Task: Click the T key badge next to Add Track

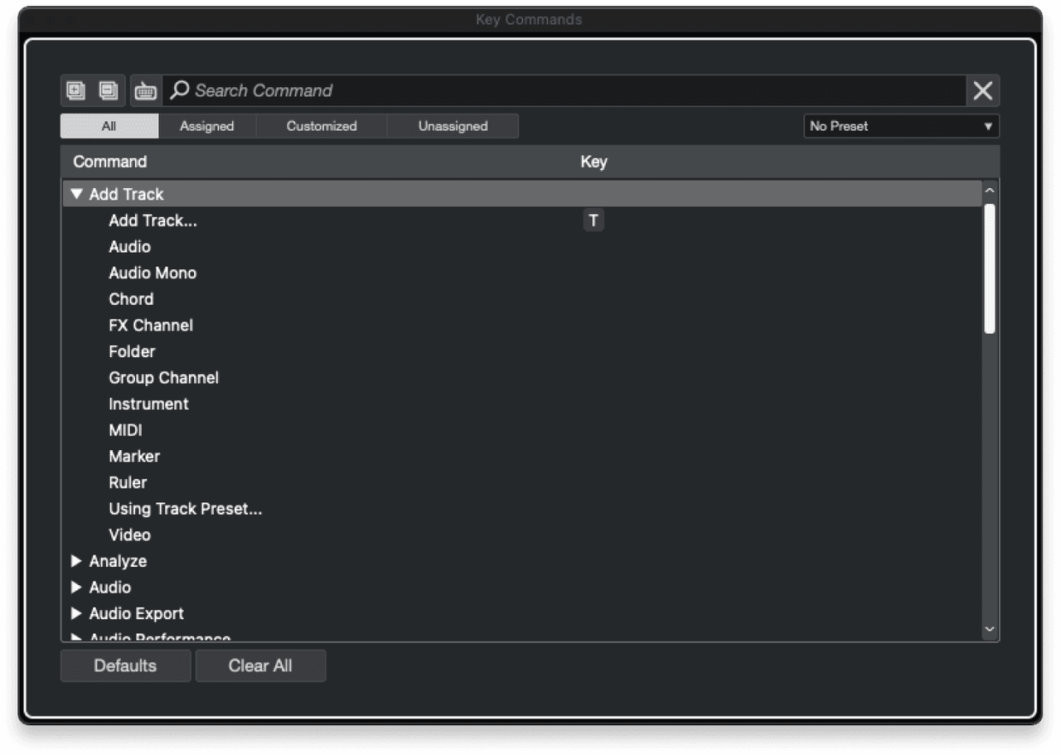Action: point(593,220)
